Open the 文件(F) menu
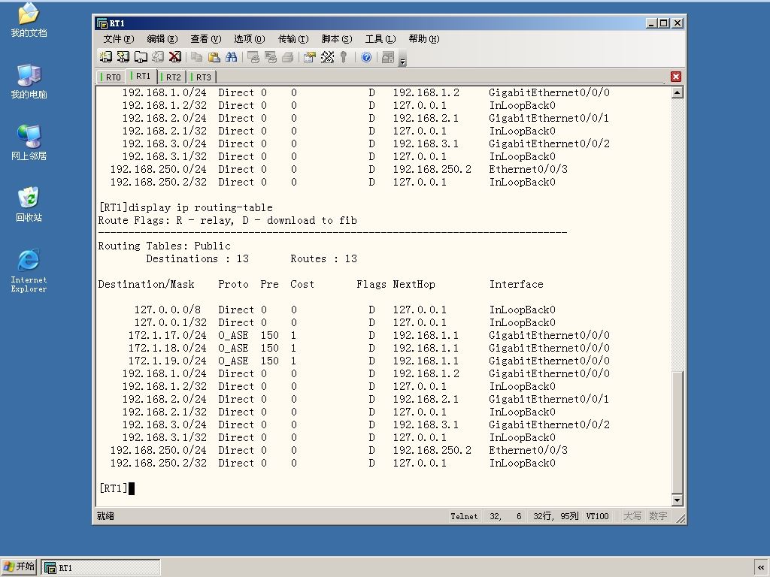The width and height of the screenshot is (770, 577). pyautogui.click(x=118, y=39)
